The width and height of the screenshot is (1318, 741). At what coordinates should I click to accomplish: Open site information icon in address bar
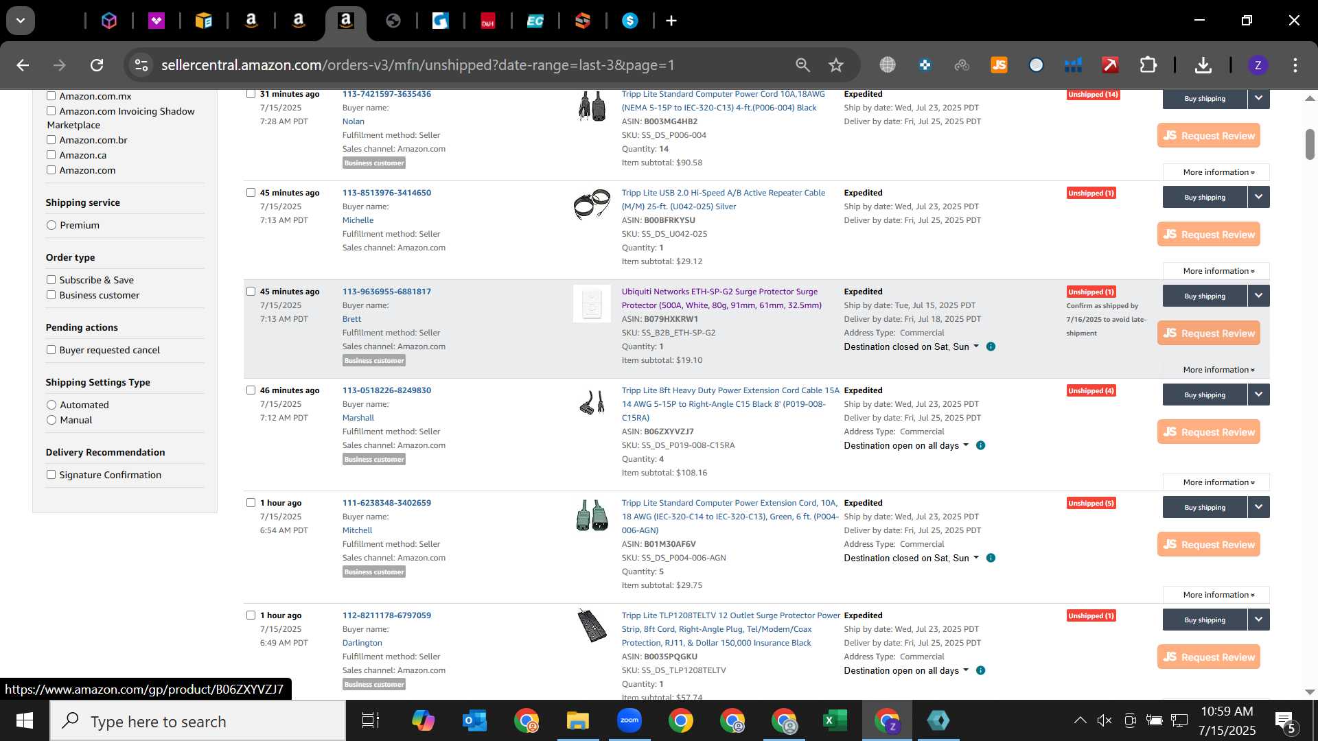[x=141, y=65]
